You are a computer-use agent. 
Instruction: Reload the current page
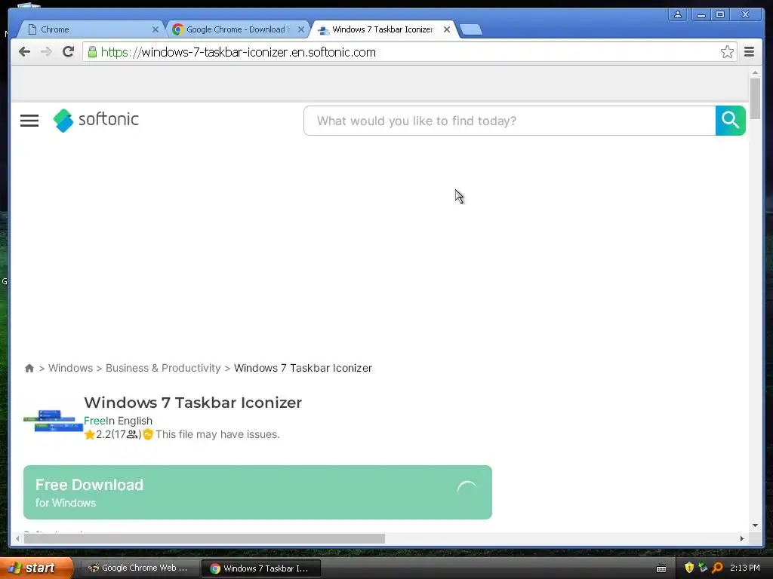click(68, 52)
